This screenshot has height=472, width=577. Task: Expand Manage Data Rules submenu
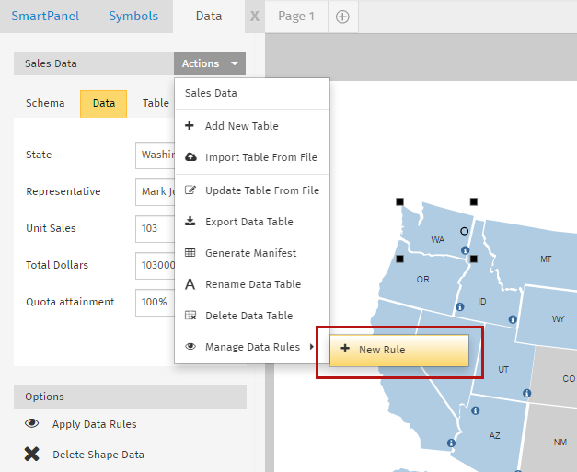pyautogui.click(x=251, y=347)
